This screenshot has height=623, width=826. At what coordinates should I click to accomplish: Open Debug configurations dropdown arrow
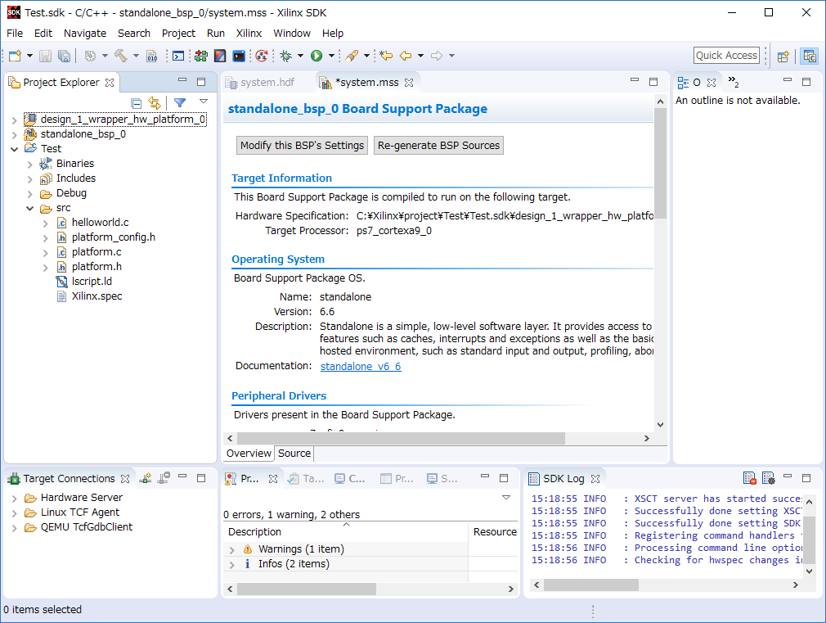click(x=300, y=56)
